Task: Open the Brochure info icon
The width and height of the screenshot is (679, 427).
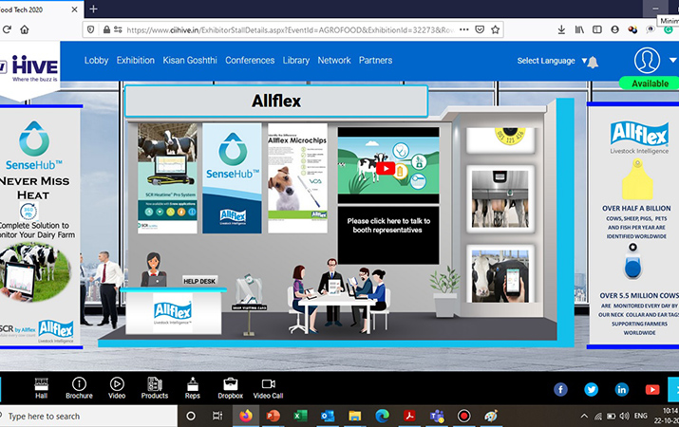Action: coord(79,388)
